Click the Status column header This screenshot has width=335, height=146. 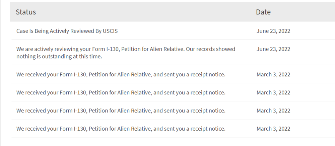pyautogui.click(x=26, y=12)
